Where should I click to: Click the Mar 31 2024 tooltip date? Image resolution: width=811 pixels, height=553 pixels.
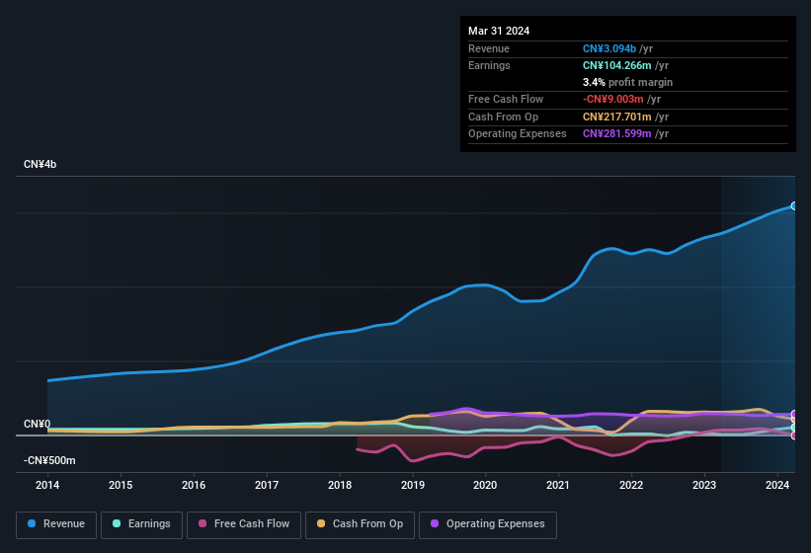(x=499, y=31)
